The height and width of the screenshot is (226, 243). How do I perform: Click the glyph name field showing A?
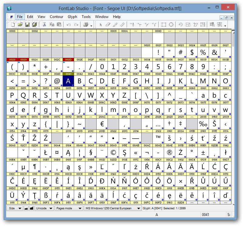pos(157,215)
